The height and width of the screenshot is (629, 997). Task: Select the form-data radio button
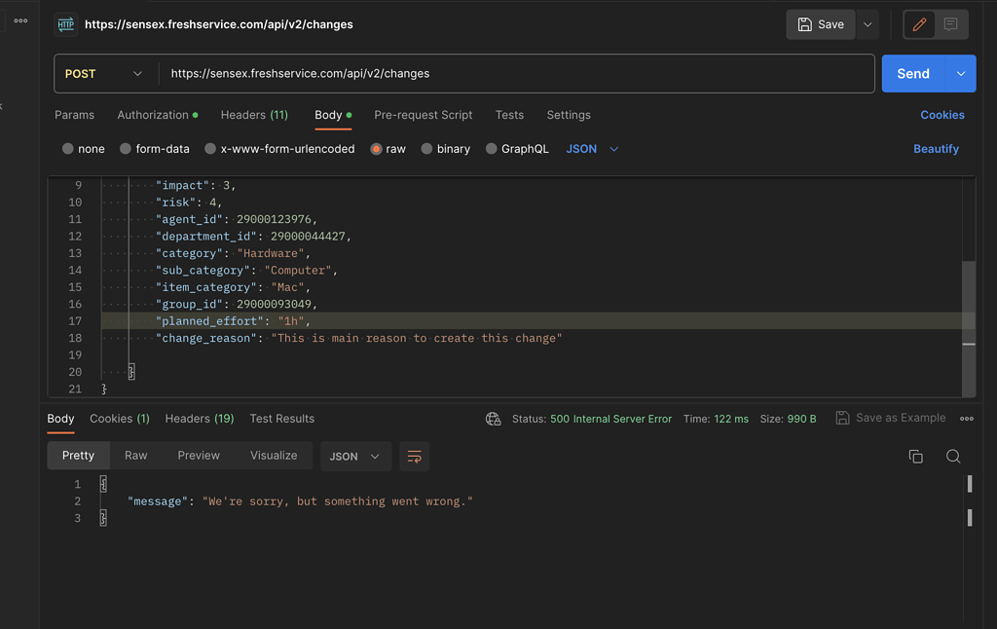[x=126, y=149]
